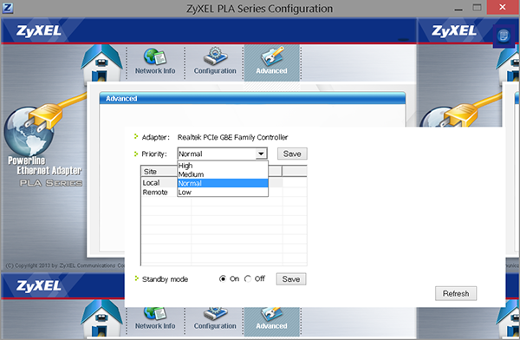This screenshot has height=340, width=520.
Task: Maximize the ZyXEL configuration window
Action: click(x=477, y=7)
